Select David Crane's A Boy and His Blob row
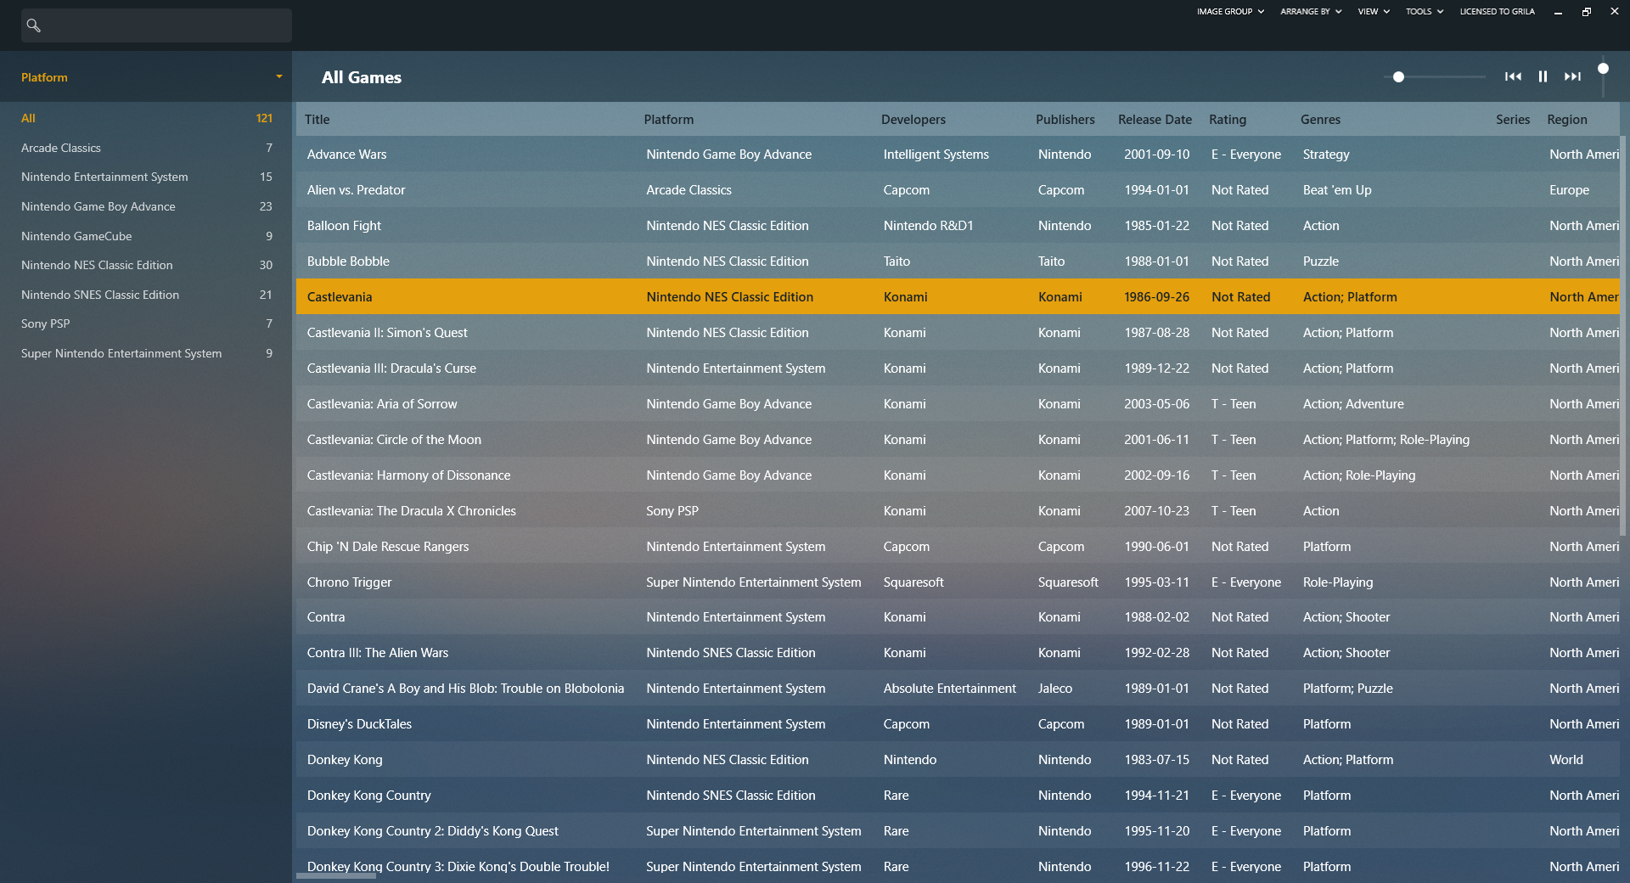1630x883 pixels. point(958,689)
